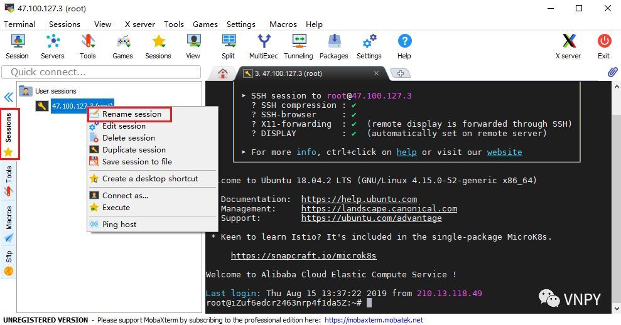The height and width of the screenshot is (325, 621).
Task: Click the View toolbar icon
Action: [x=193, y=46]
